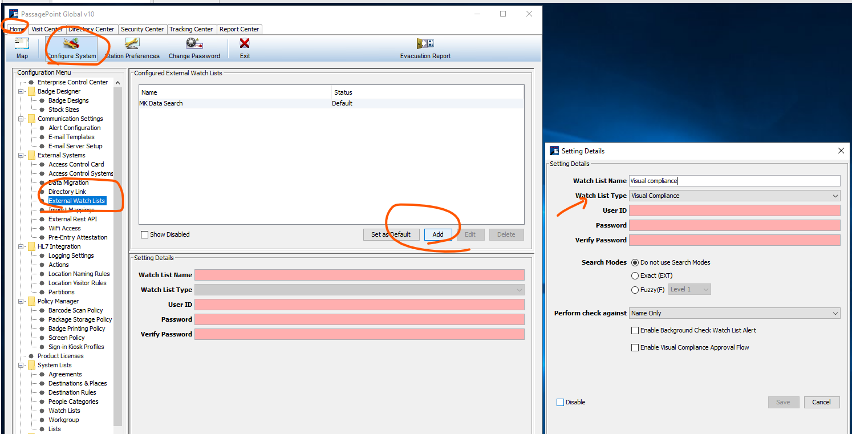This screenshot has height=434, width=852.
Task: Open Watch List Type dropdown in dialog
Action: (735, 196)
